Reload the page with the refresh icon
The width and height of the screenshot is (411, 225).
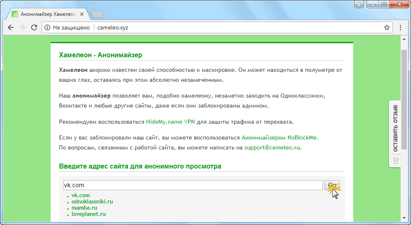click(34, 27)
